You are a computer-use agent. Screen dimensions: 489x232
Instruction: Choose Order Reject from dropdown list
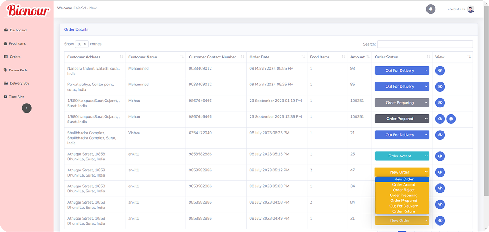402,190
